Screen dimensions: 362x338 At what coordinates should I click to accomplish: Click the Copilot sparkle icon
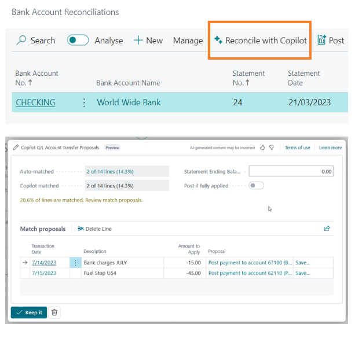(218, 40)
